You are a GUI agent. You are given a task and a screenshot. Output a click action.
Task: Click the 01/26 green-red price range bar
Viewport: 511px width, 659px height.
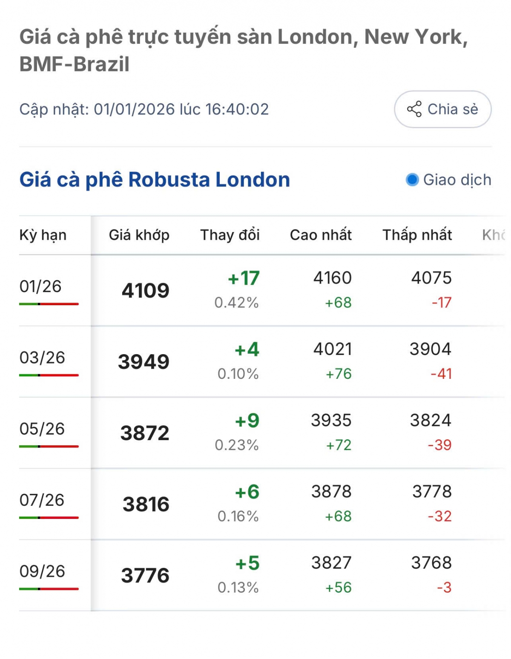coord(49,304)
